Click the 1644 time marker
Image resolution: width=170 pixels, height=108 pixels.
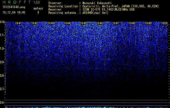(x=67, y=23)
